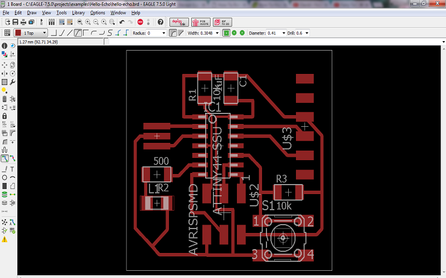Select the Ripup tool
The height and width of the screenshot is (278, 446).
pyautogui.click(x=12, y=158)
